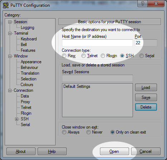Open the Proxy settings category
Screen dimensions: 167x160
coord(25,102)
